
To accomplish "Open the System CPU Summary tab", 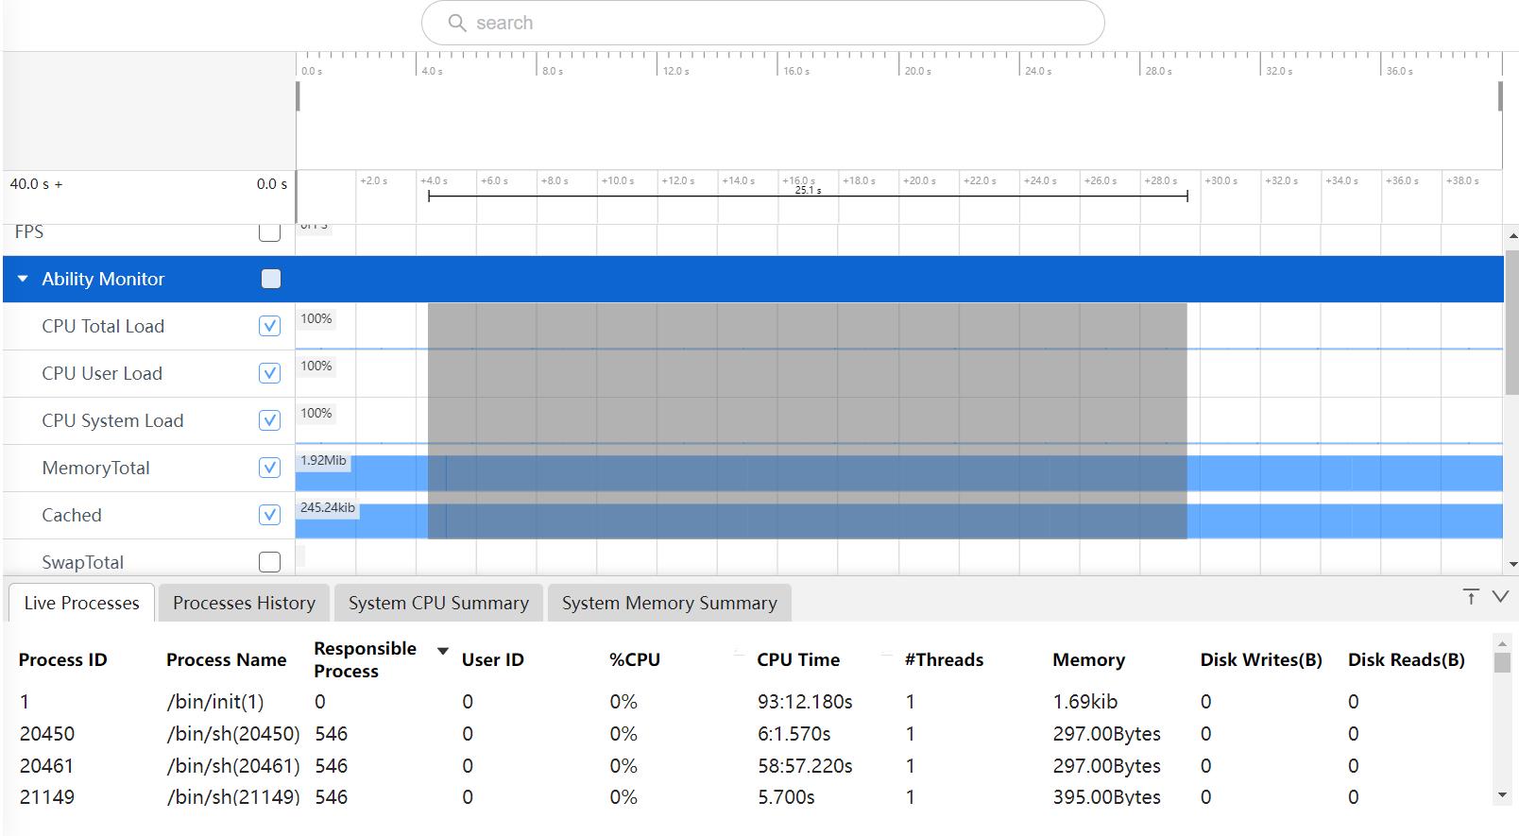I will coord(438,603).
